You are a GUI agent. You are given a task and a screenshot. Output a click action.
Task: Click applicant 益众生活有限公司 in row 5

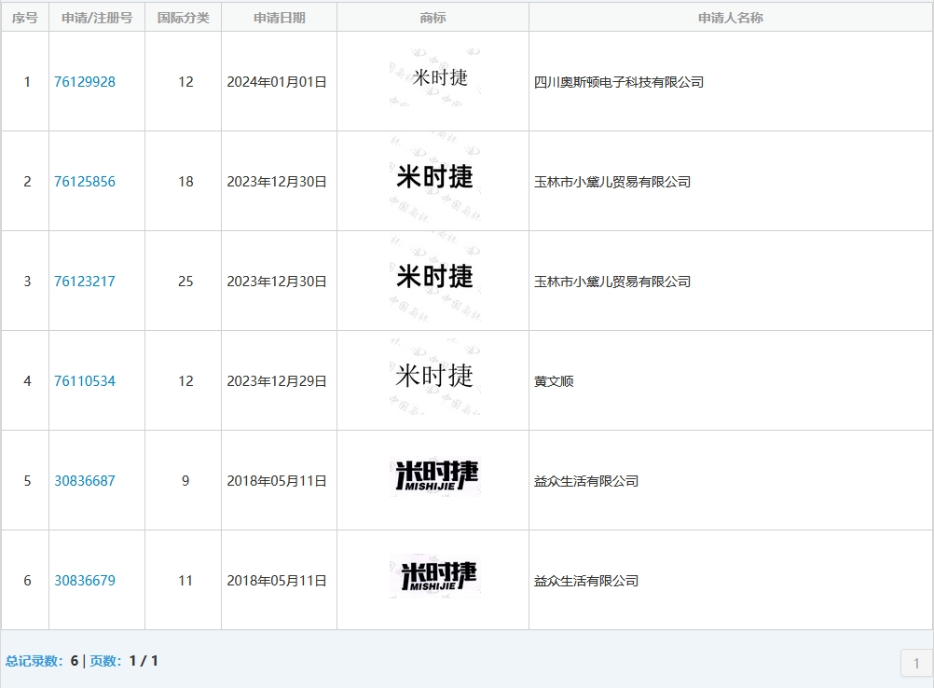click(x=586, y=481)
